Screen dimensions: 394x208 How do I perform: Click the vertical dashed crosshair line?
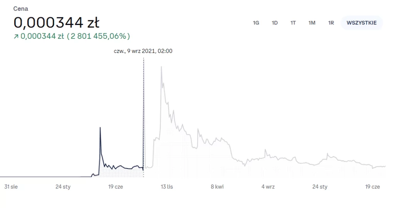(x=144, y=115)
